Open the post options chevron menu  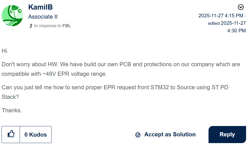[241, 7]
